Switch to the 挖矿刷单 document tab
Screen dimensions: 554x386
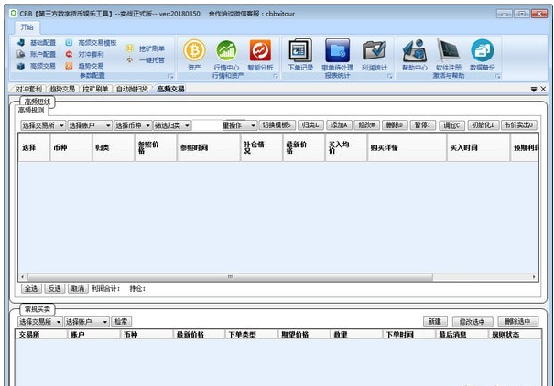point(95,89)
